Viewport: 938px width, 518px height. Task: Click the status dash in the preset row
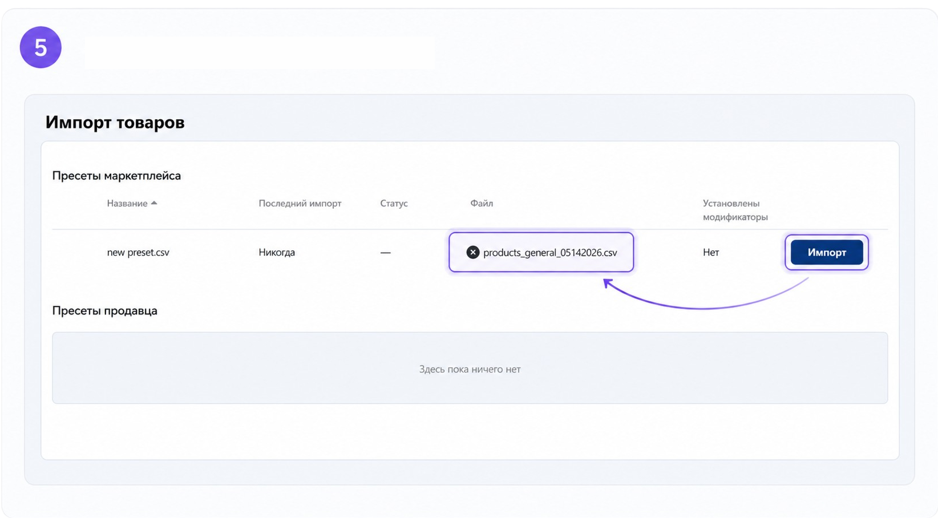click(385, 253)
